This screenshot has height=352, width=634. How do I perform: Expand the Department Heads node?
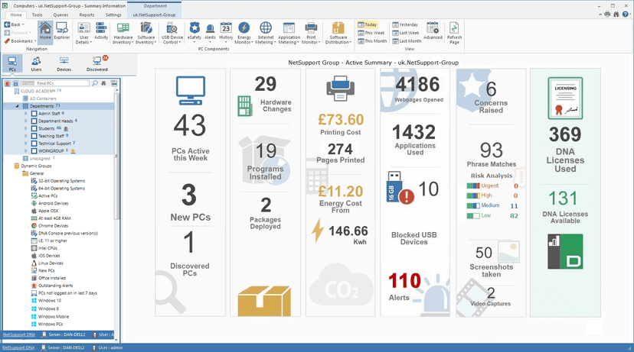[26, 121]
